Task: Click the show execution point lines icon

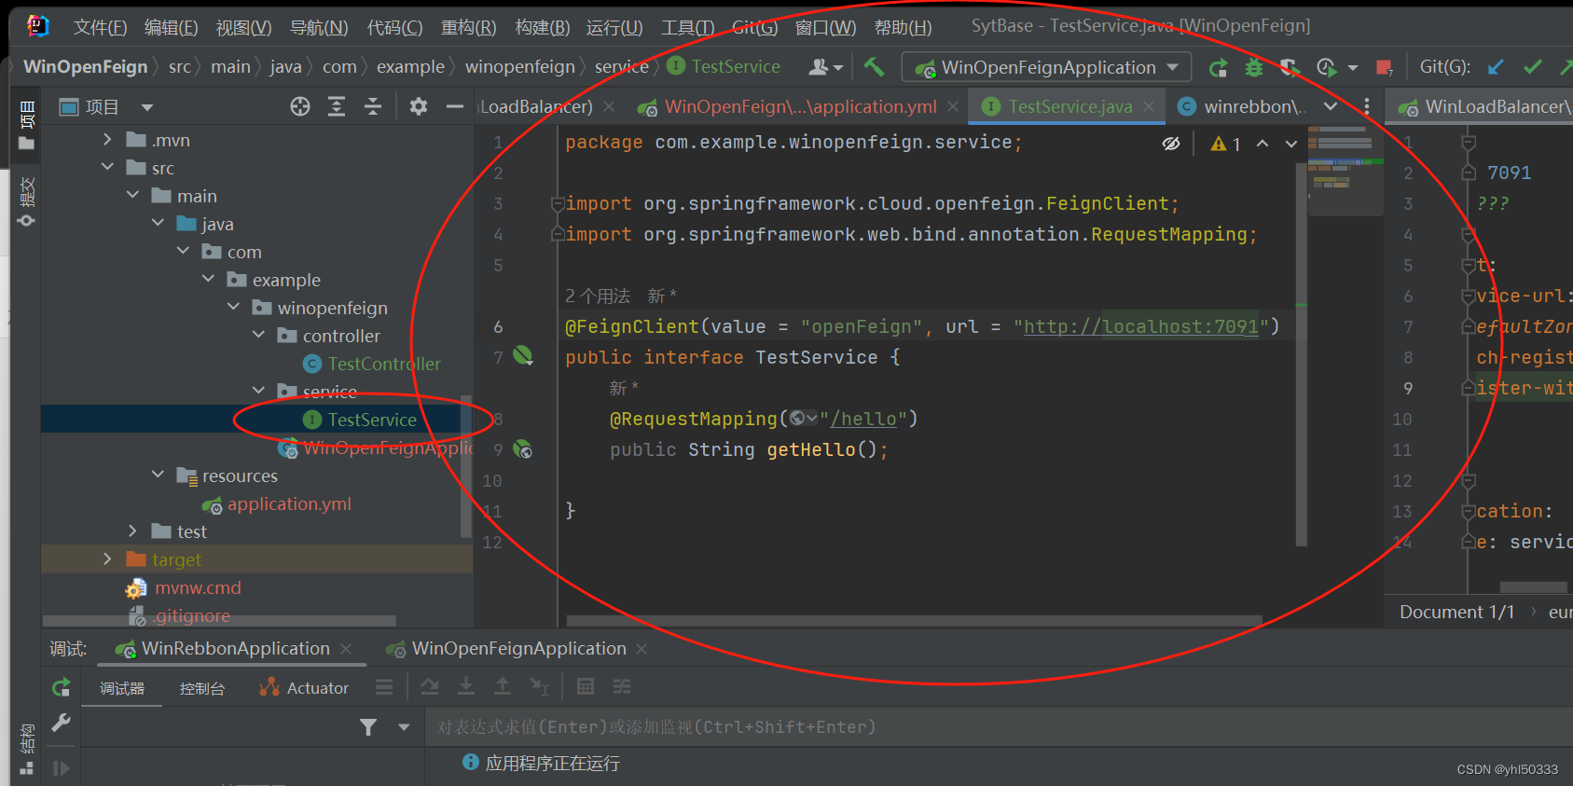Action: point(384,687)
